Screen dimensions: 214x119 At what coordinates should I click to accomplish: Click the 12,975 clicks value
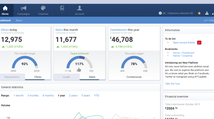coord(11,39)
